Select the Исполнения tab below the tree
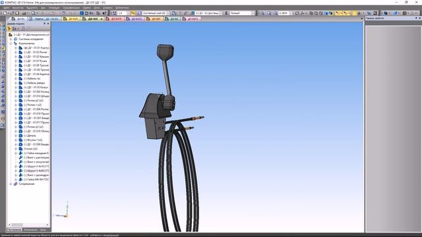 point(30,230)
